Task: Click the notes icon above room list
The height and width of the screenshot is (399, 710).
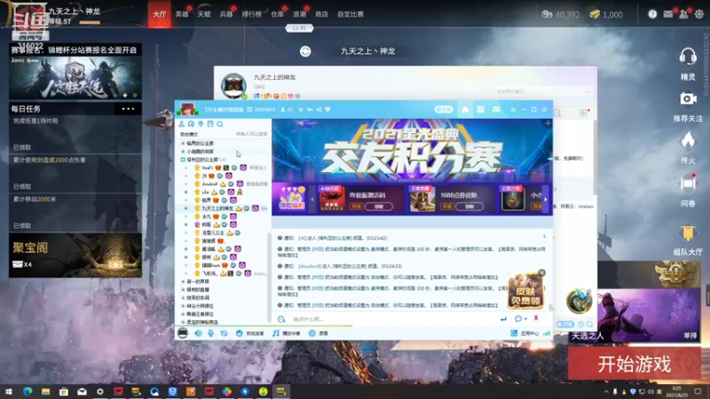Action: [210, 124]
